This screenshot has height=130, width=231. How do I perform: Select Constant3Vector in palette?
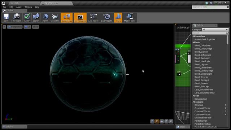pos(202,111)
